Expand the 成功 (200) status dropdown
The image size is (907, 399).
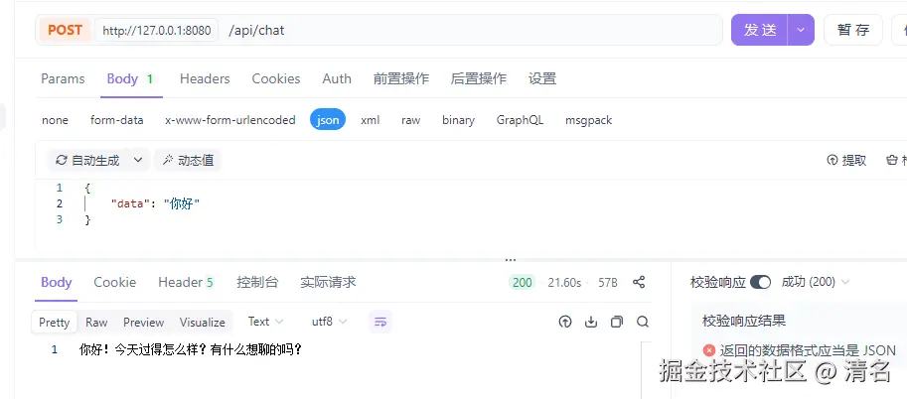click(815, 282)
